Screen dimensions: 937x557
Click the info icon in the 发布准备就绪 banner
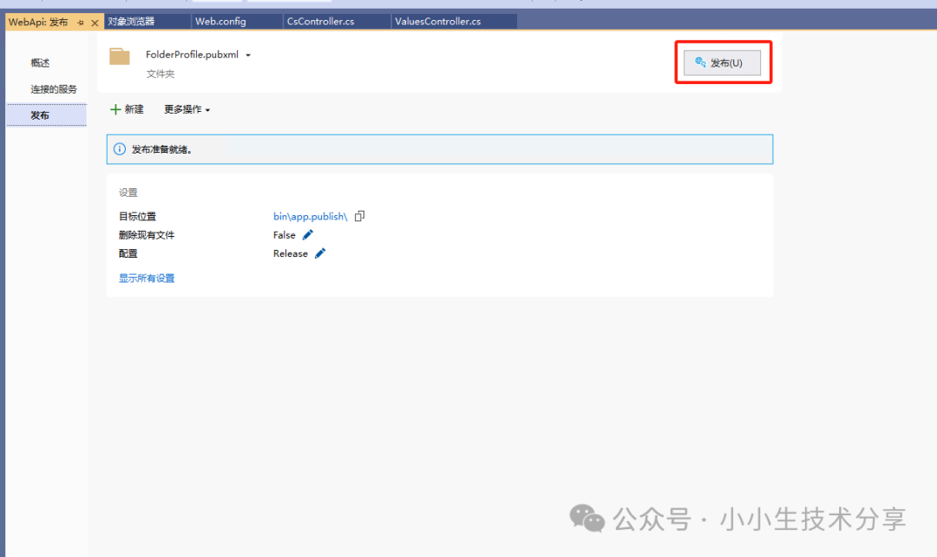pos(120,149)
